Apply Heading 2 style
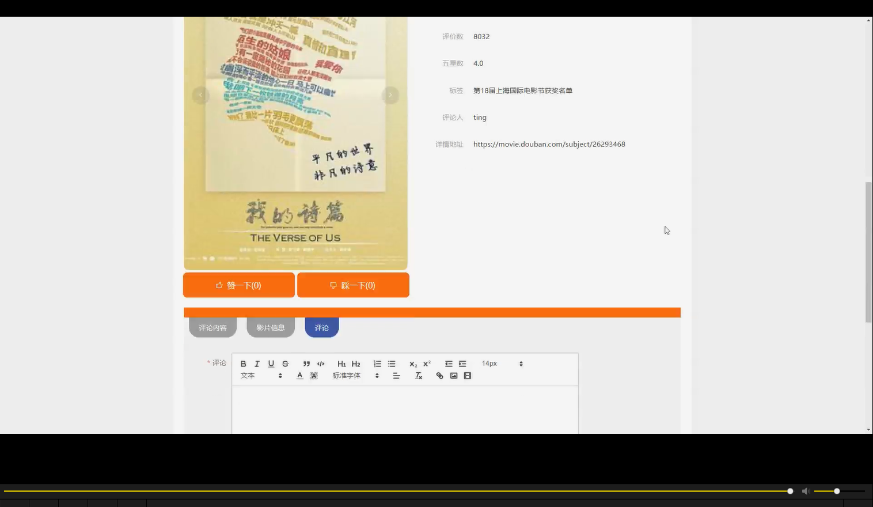The width and height of the screenshot is (873, 507). tap(356, 364)
